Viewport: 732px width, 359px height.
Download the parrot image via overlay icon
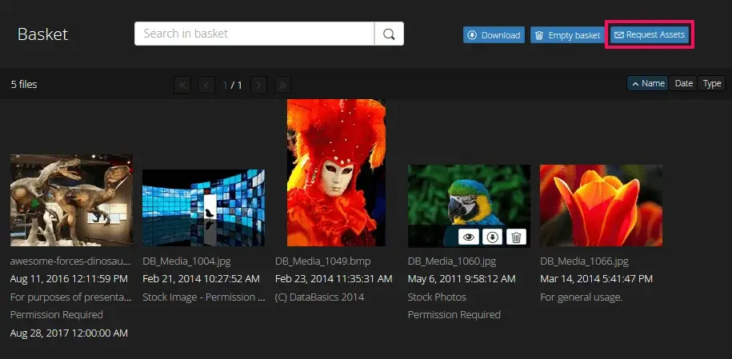[x=493, y=237]
